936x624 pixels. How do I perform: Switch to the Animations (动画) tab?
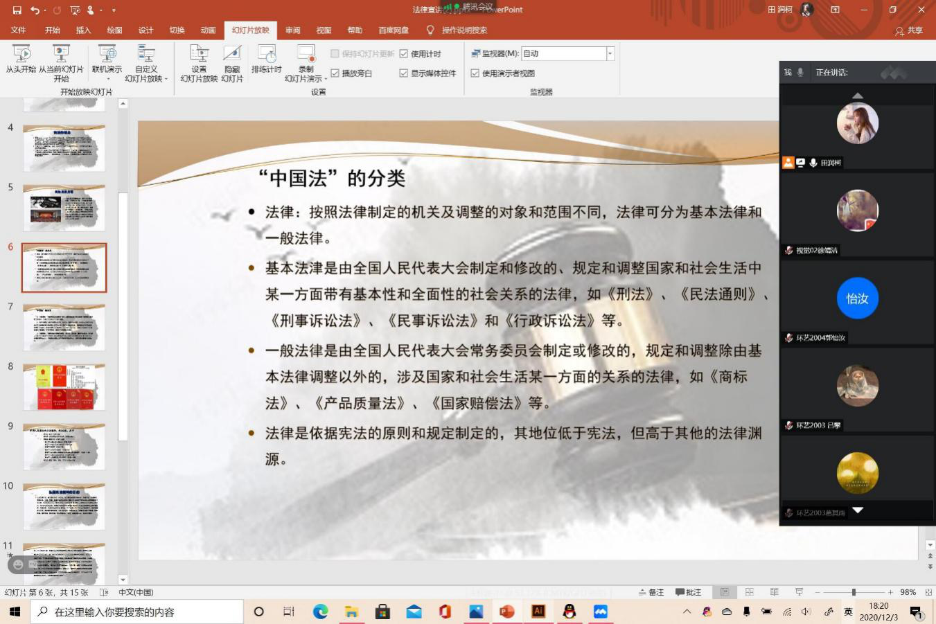pyautogui.click(x=208, y=30)
